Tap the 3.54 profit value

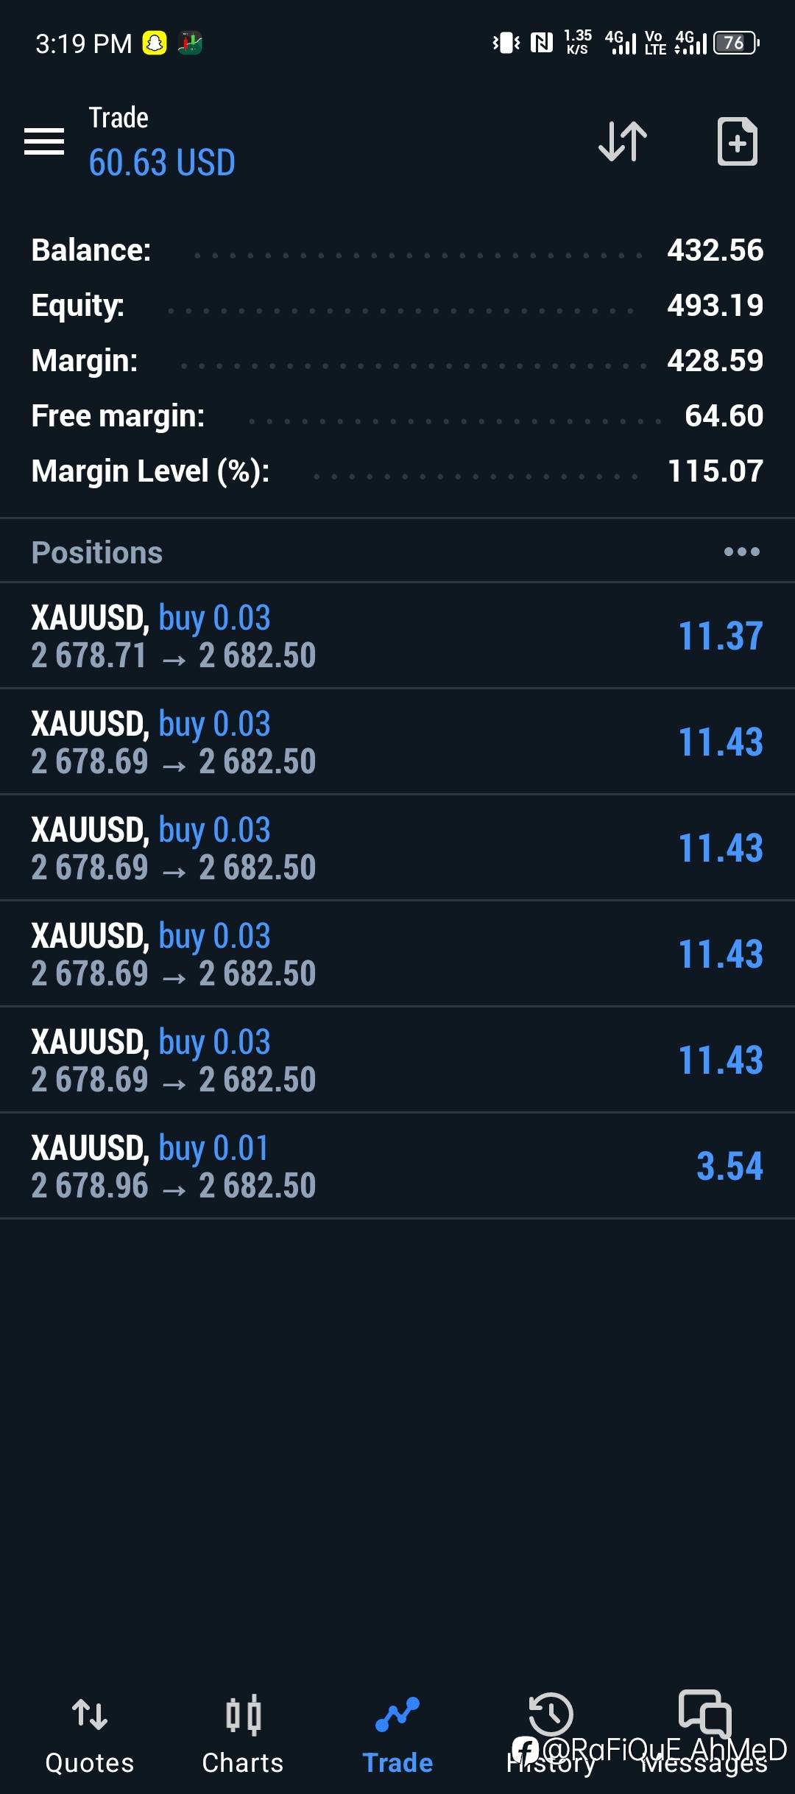pyautogui.click(x=729, y=1166)
